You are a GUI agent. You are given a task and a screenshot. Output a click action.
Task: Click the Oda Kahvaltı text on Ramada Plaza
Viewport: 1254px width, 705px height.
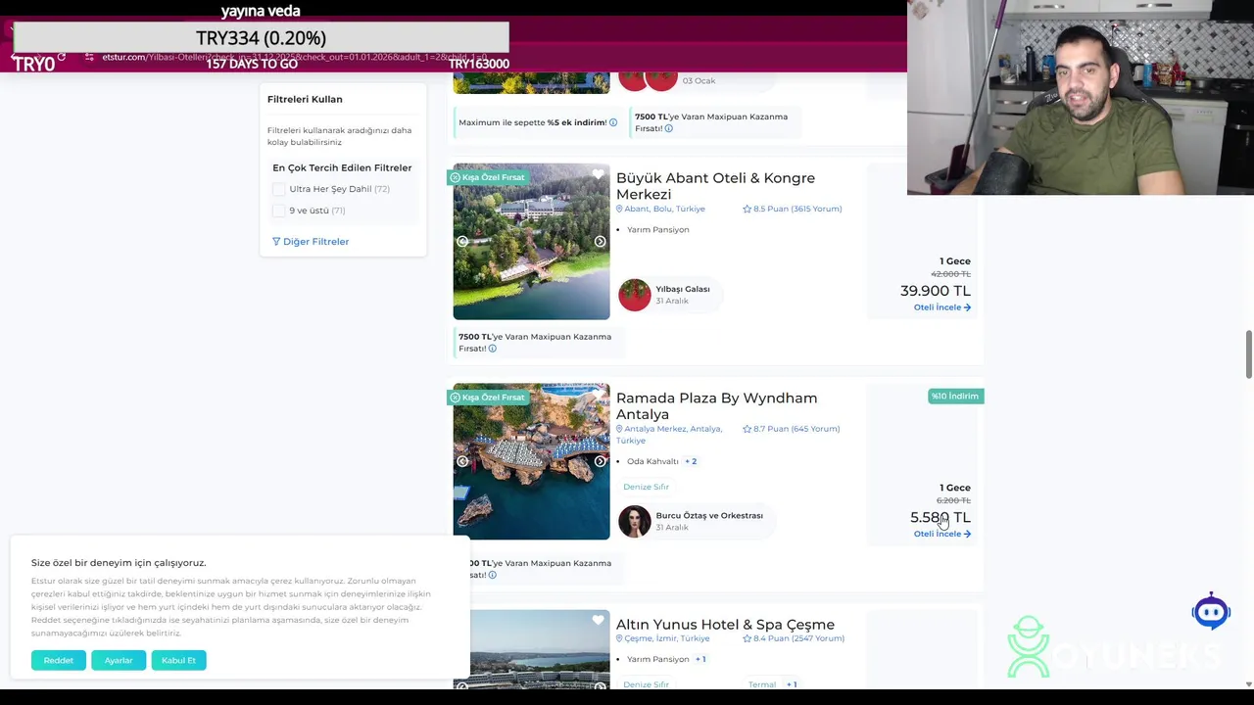(x=652, y=461)
